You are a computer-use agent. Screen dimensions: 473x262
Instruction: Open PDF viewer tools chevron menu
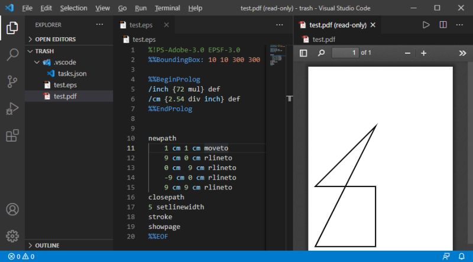pos(462,53)
